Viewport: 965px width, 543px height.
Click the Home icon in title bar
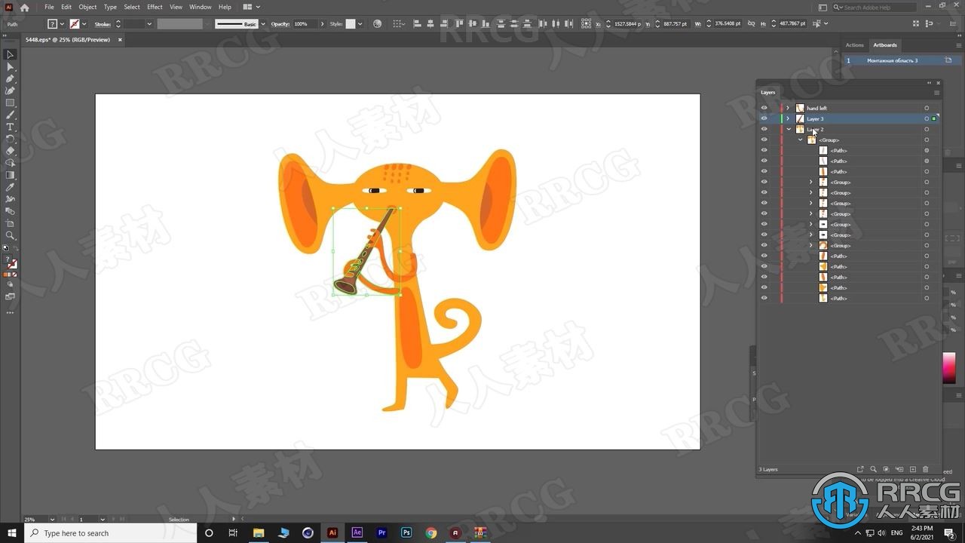[x=24, y=8]
